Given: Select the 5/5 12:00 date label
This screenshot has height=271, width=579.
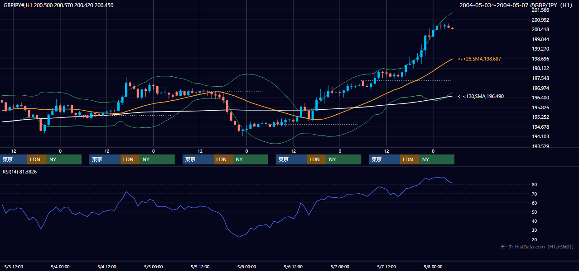Looking at the screenshot, I should (x=200, y=266).
